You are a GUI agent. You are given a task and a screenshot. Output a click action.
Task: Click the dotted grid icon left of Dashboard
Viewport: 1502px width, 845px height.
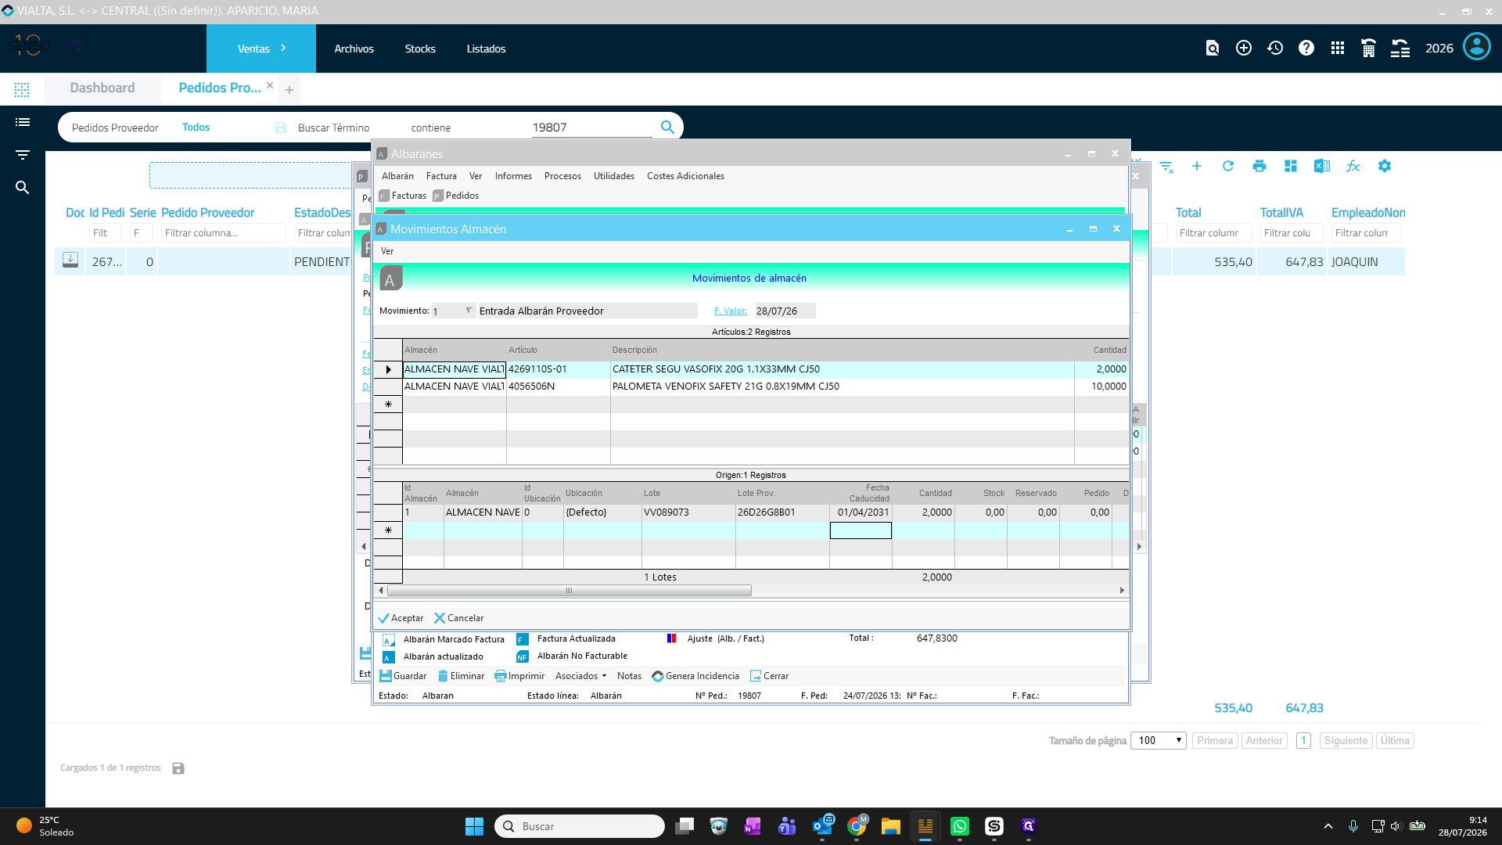click(22, 90)
